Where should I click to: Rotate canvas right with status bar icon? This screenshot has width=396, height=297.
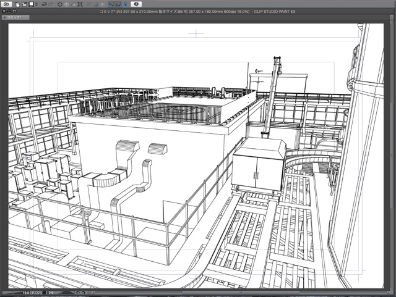[x=84, y=293]
